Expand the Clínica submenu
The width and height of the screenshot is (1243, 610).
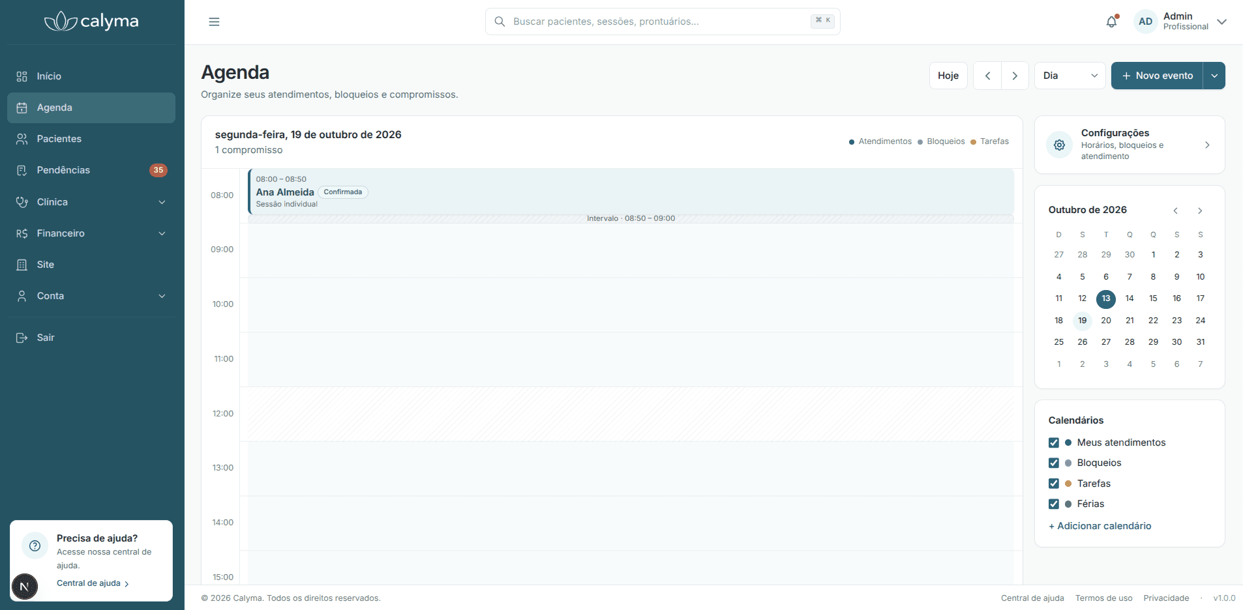click(162, 202)
